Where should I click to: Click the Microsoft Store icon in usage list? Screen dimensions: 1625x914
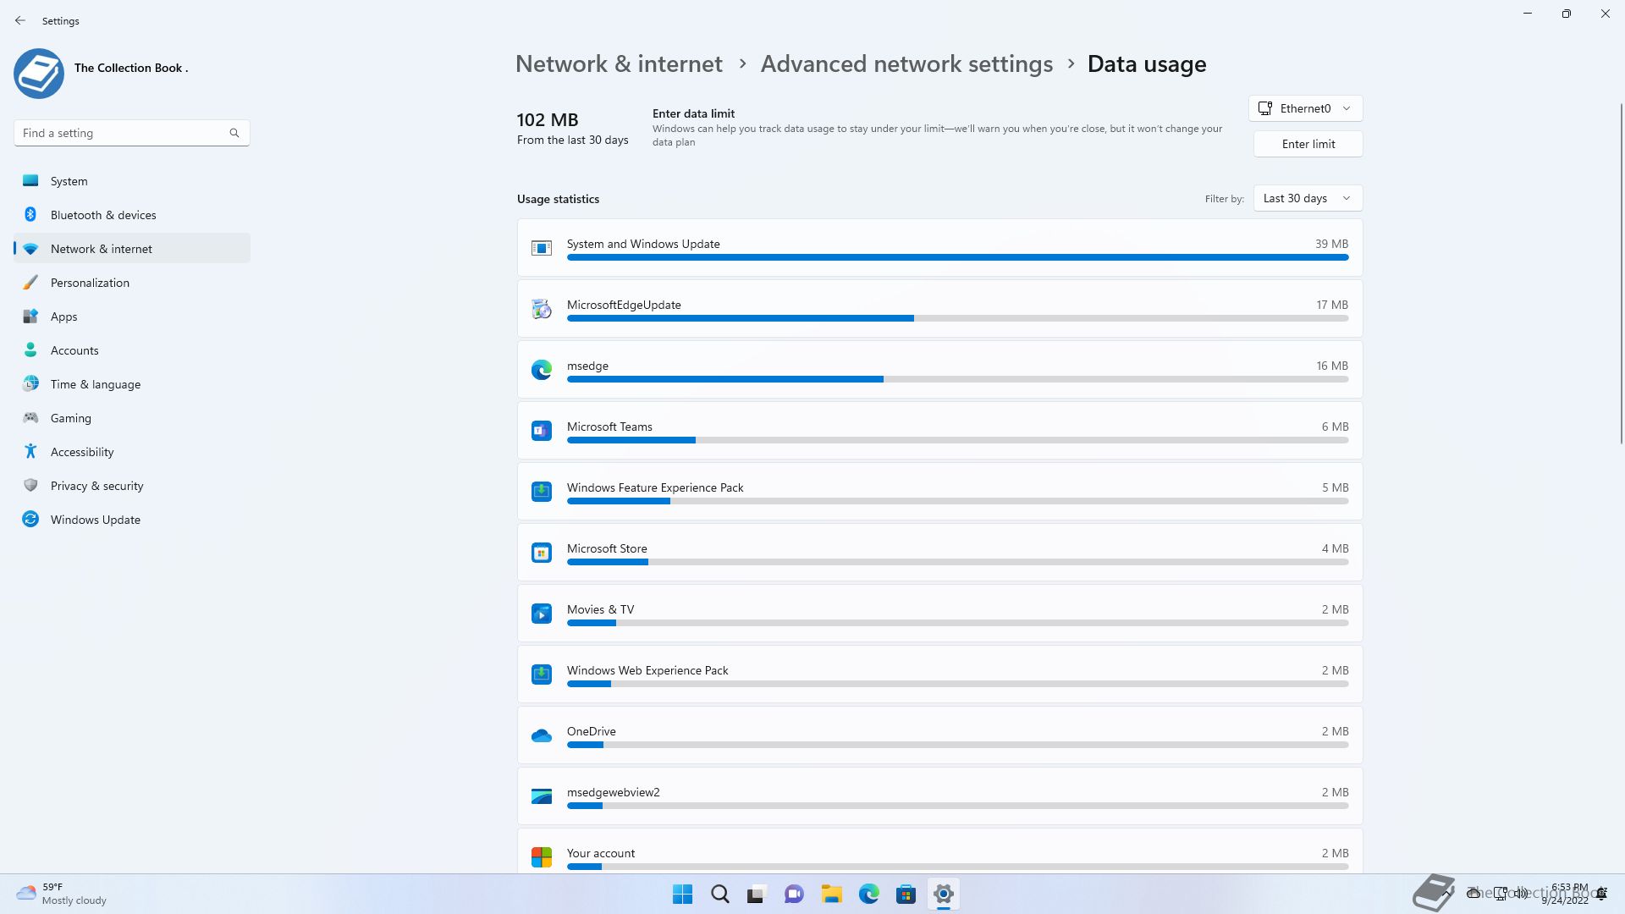point(542,553)
